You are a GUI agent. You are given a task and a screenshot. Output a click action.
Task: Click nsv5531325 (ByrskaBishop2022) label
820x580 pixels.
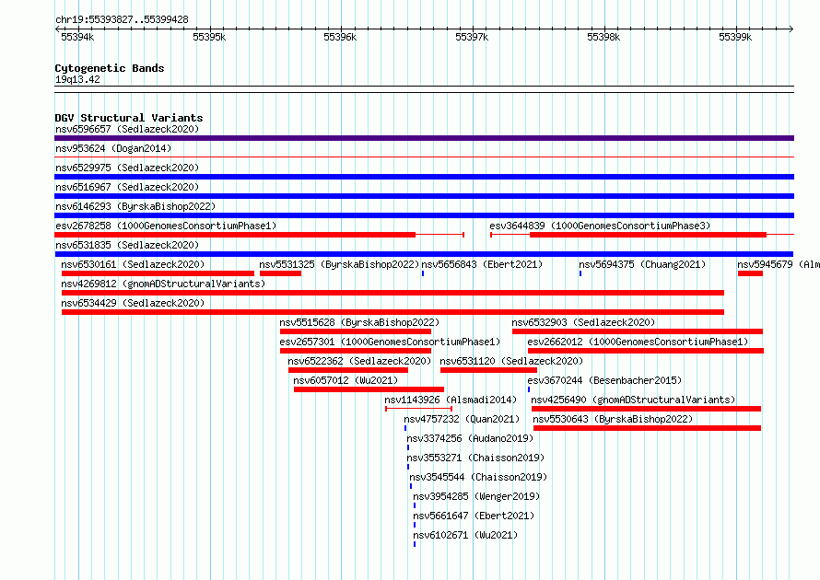click(x=339, y=264)
